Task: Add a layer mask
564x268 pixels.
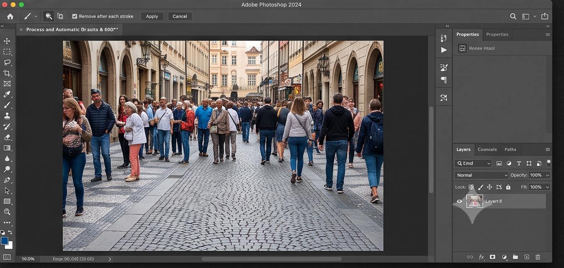Action: tap(492, 257)
